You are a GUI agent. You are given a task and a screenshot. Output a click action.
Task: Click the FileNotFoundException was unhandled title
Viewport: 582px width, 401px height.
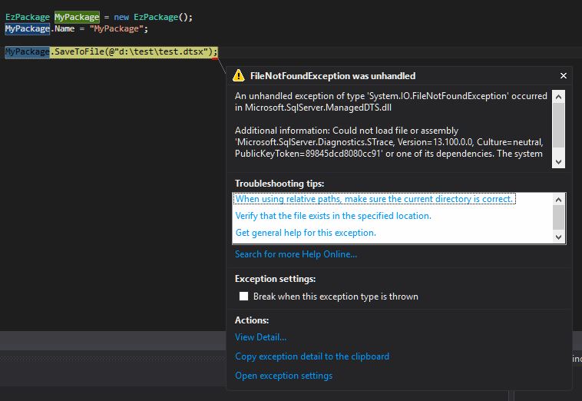(x=333, y=76)
